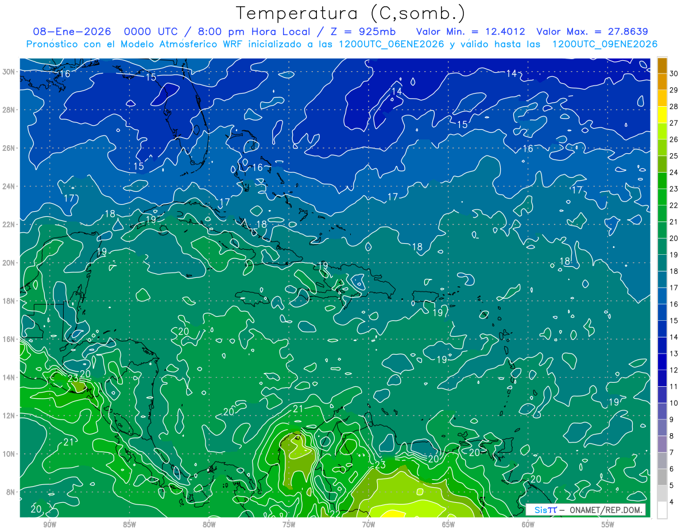Image resolution: width=689 pixels, height=532 pixels.
Task: Click the color scale swatch between 12 and 13
Action: 662,362
